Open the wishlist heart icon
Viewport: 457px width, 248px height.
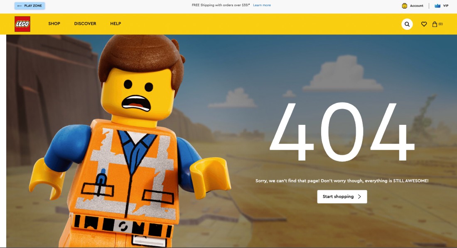pyautogui.click(x=424, y=24)
